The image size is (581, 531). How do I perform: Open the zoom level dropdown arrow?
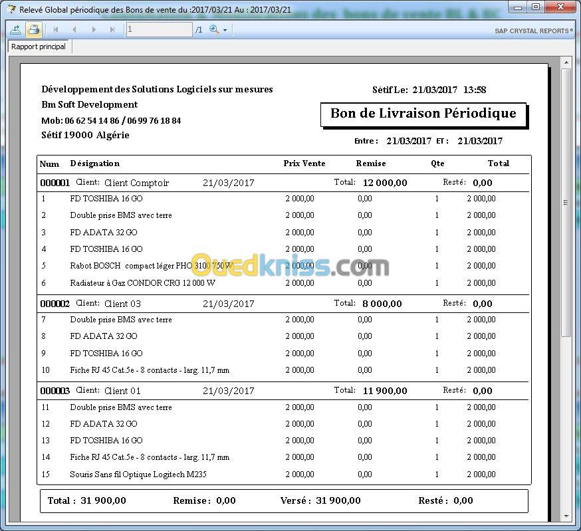click(x=225, y=30)
